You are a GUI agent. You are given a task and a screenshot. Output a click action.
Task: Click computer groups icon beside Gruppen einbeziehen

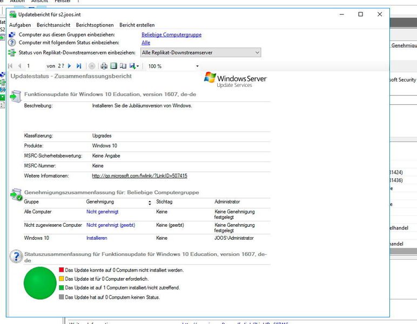(12, 35)
